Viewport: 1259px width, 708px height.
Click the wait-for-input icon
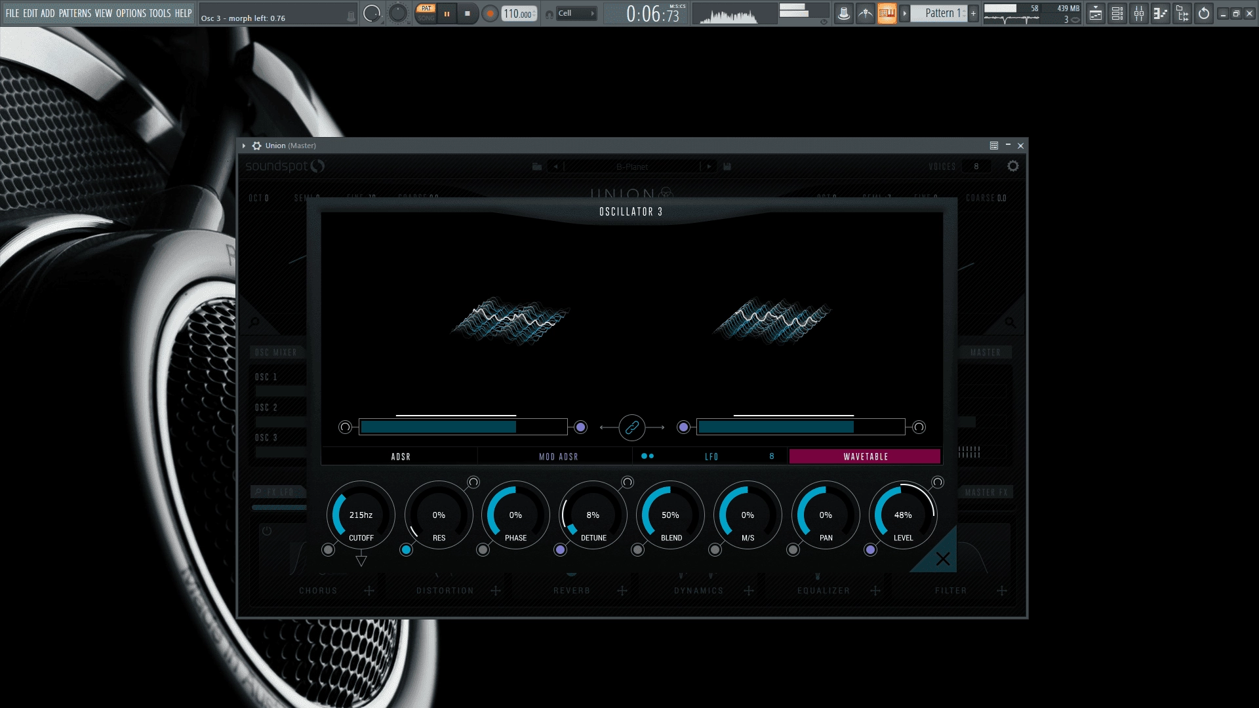coord(866,13)
